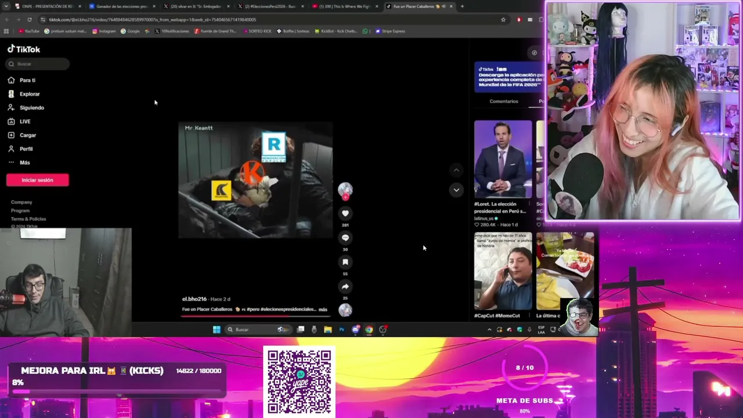The height and width of the screenshot is (418, 743).
Task: Open comments with the speech bubble icon
Action: (345, 237)
